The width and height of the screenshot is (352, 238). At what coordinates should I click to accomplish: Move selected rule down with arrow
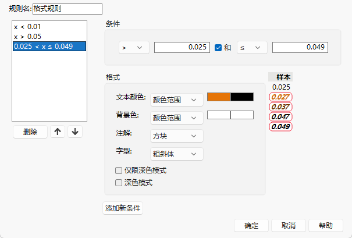(75, 132)
